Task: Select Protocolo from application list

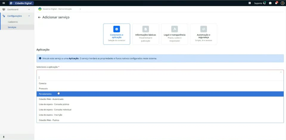Action: tap(160, 89)
